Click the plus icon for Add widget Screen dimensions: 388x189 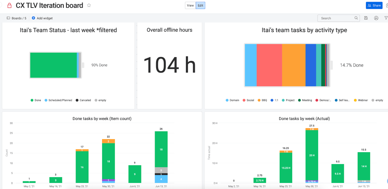click(x=33, y=18)
